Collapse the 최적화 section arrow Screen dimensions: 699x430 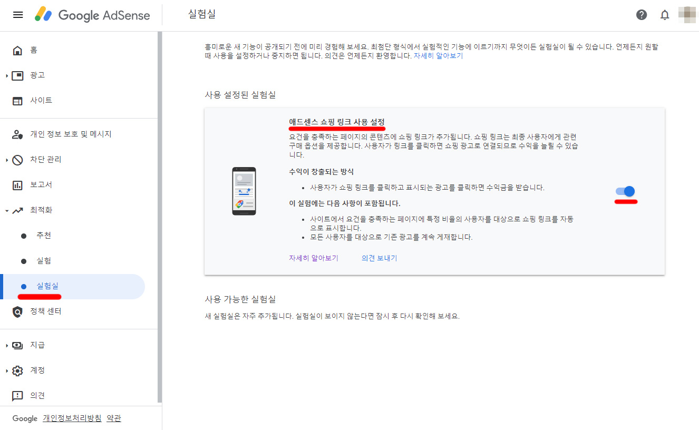(x=7, y=211)
